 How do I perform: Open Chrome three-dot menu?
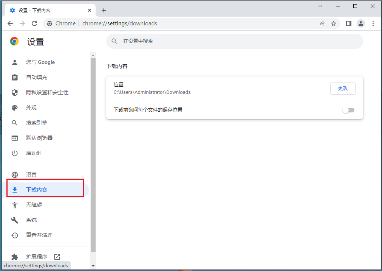[x=373, y=23]
